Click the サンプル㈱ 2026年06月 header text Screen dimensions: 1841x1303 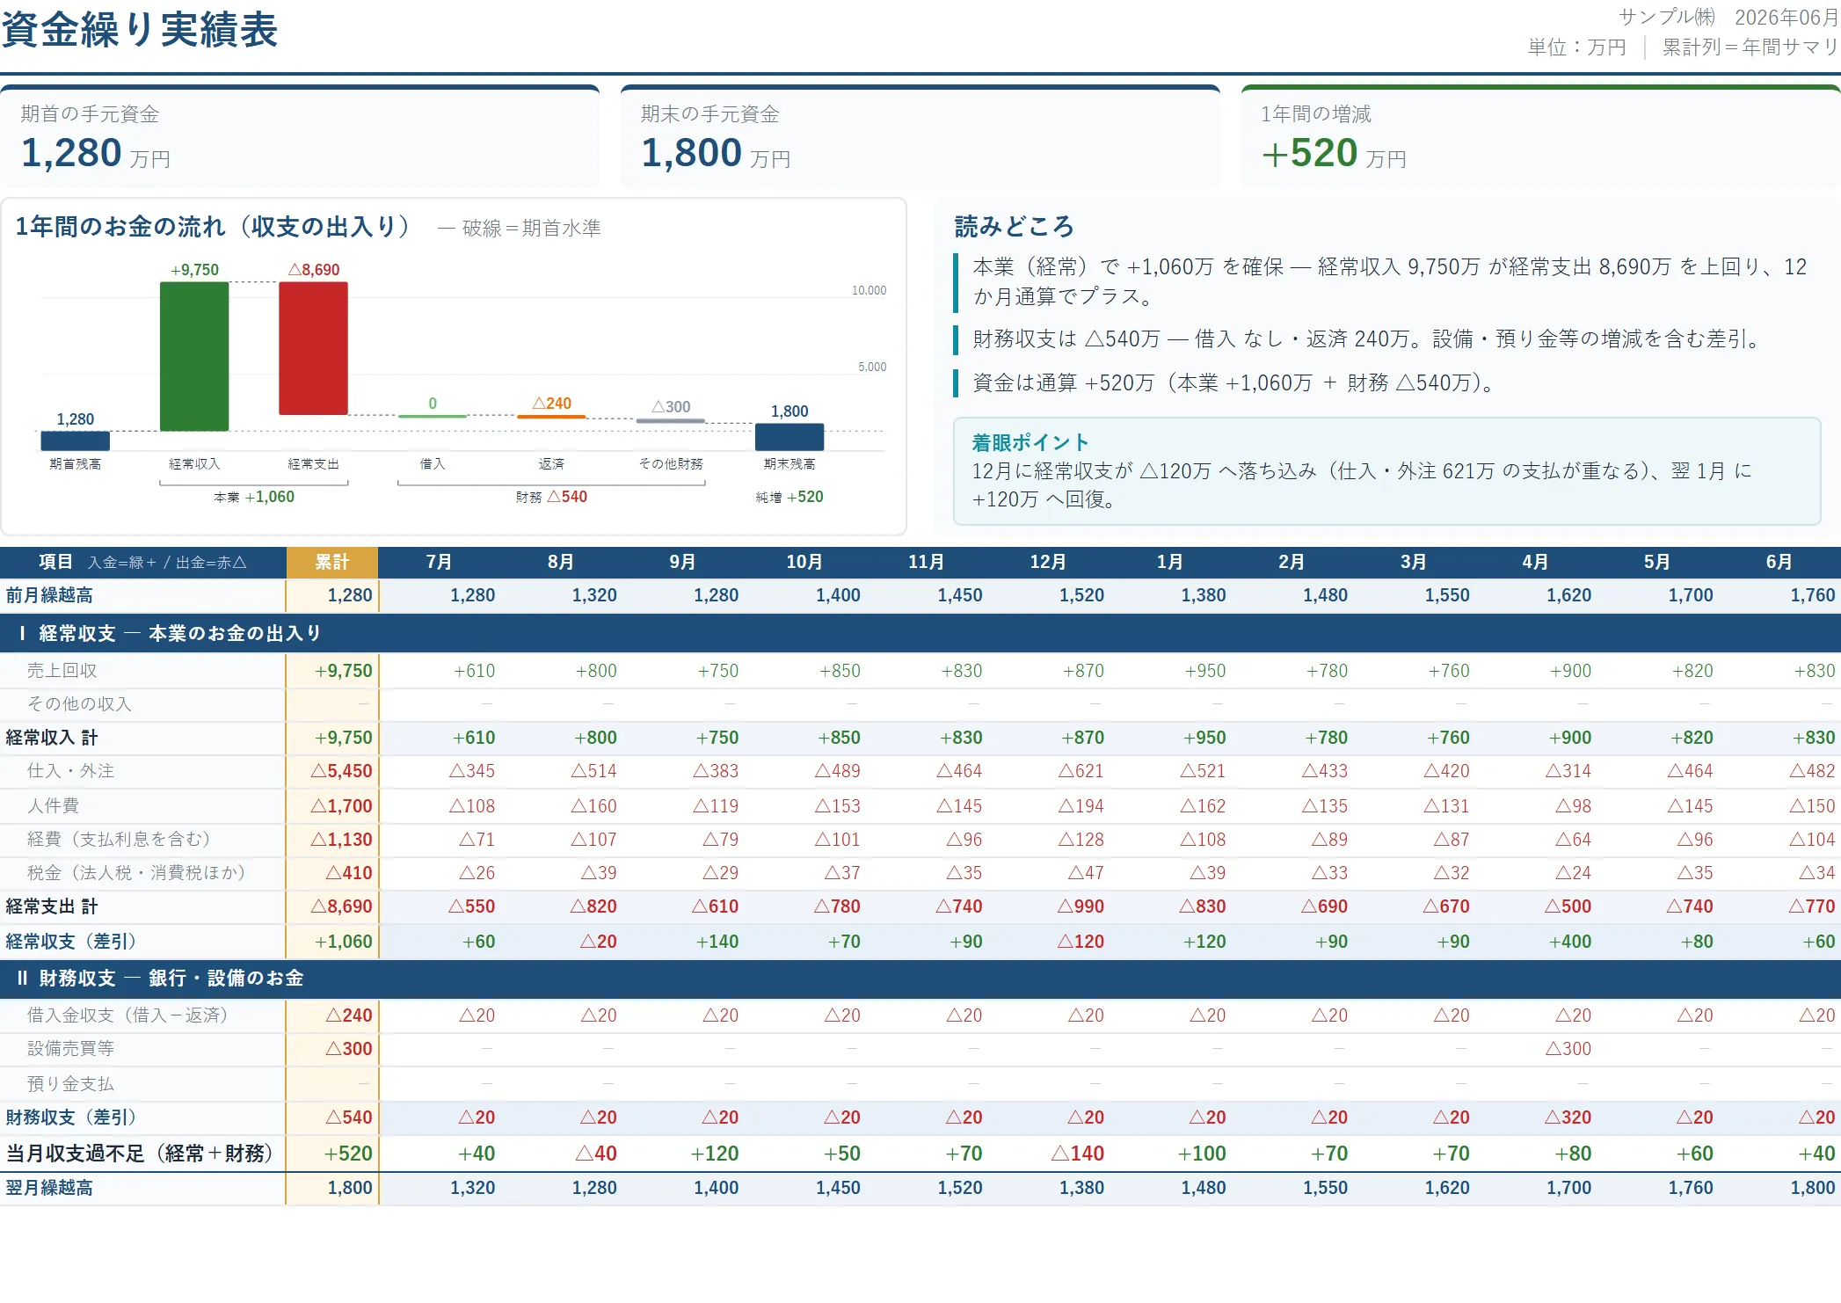point(1728,18)
